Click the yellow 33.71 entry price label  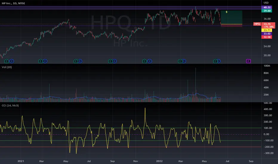pyautogui.click(x=267, y=30)
